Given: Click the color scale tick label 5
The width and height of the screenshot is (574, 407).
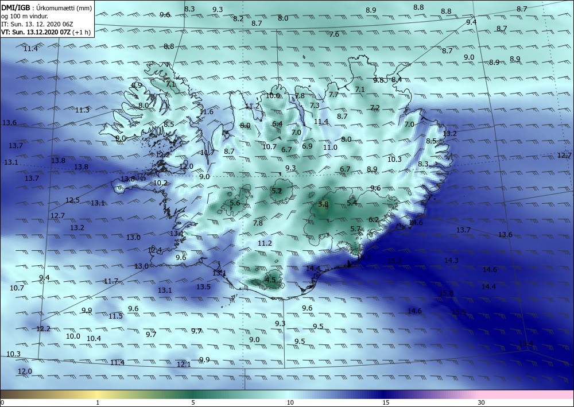Looking at the screenshot, I should (x=193, y=402).
